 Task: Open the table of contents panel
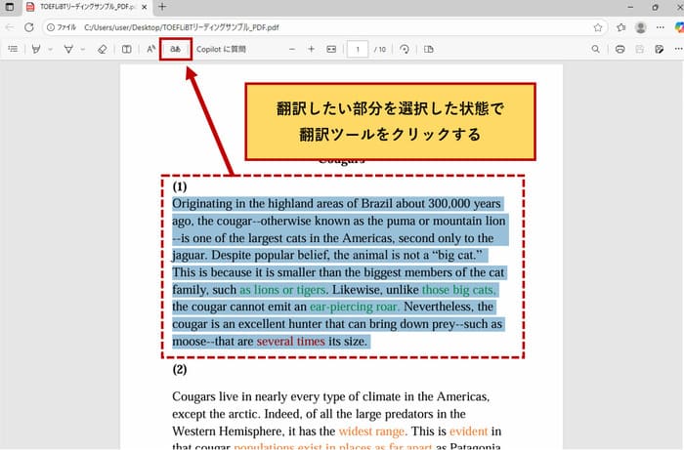coord(13,48)
